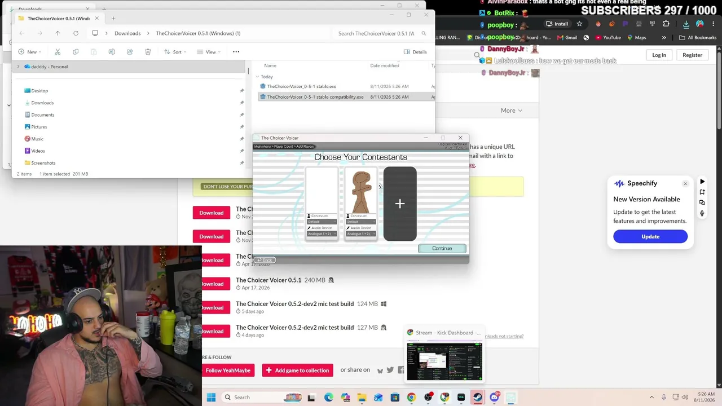
Task: Click Update in the Speechify popup
Action: pos(650,237)
